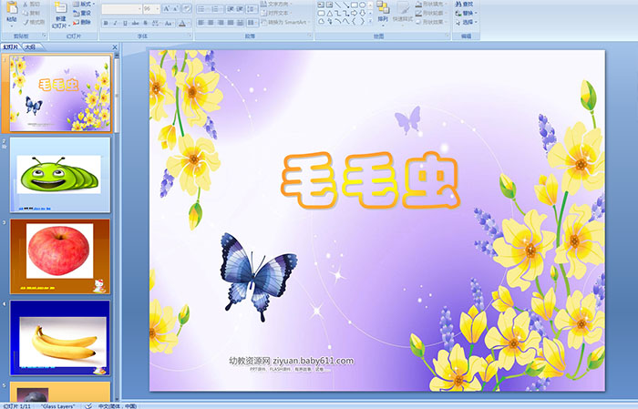This screenshot has height=409, width=638.
Task: Toggle Underline formatting
Action: pos(125,24)
